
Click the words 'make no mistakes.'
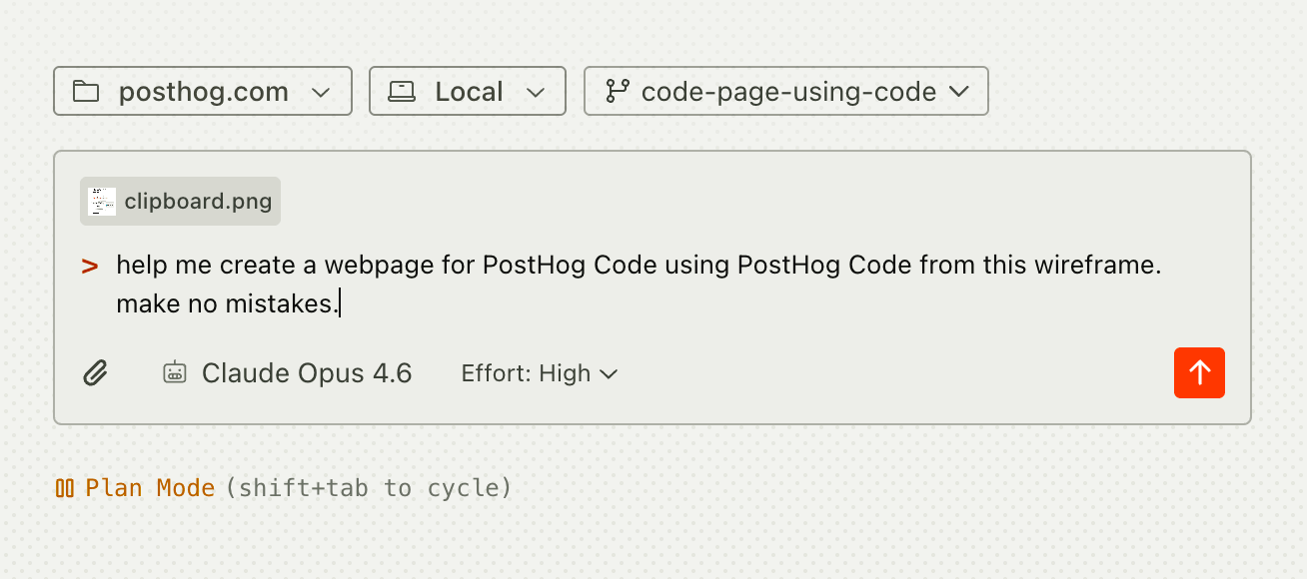[x=227, y=303]
